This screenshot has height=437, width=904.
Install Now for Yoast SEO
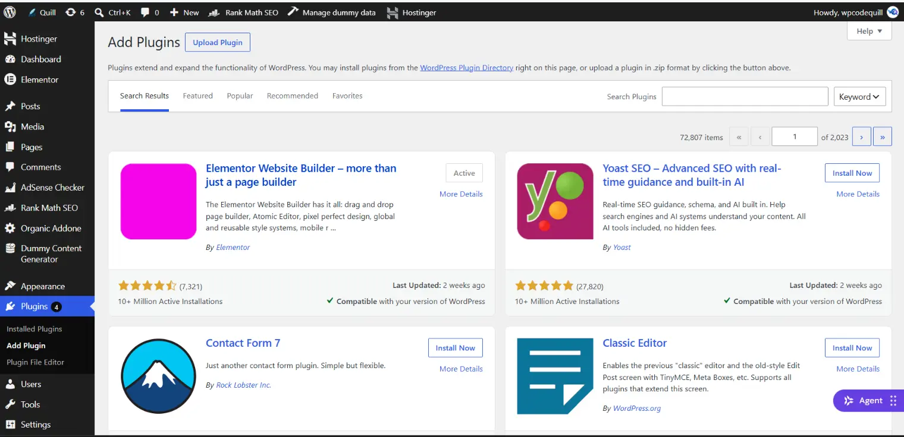pos(852,173)
